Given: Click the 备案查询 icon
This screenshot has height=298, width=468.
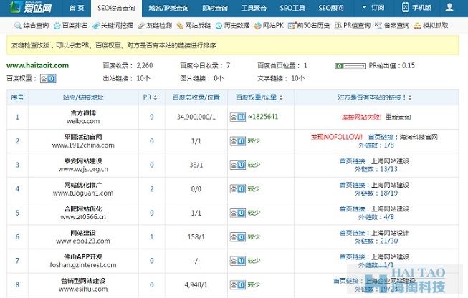Looking at the screenshot, I should [378, 26].
